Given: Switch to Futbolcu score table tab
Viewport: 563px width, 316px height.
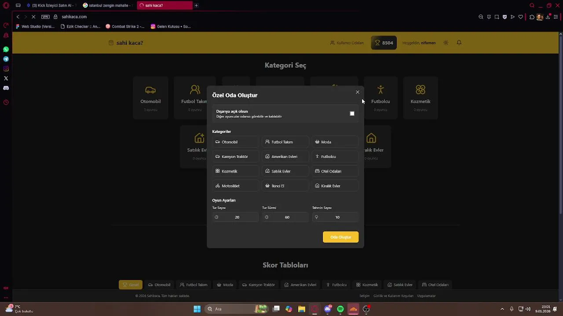Looking at the screenshot, I should click(x=336, y=285).
